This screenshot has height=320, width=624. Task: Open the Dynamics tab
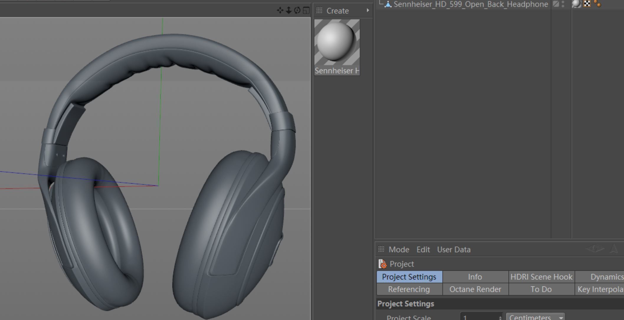click(x=600, y=277)
